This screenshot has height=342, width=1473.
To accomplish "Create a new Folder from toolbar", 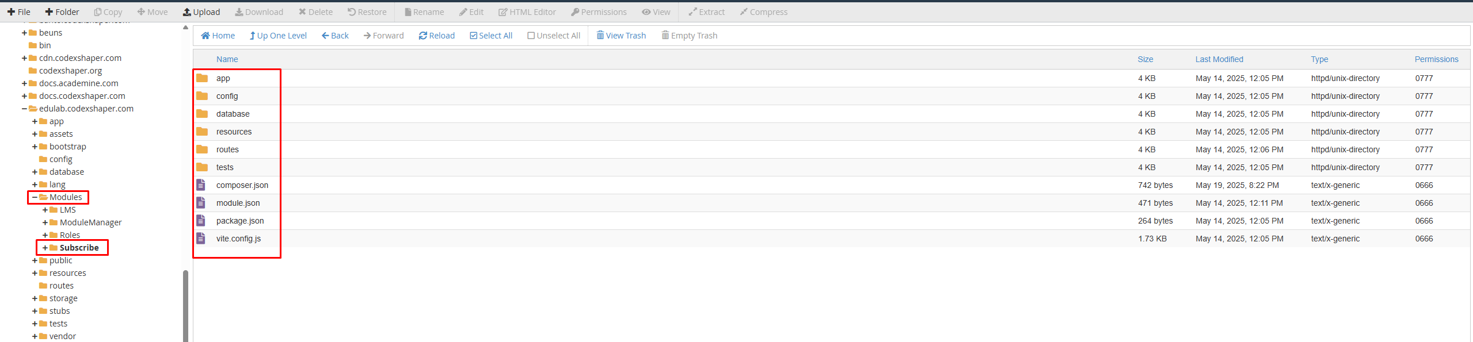I will pyautogui.click(x=62, y=11).
